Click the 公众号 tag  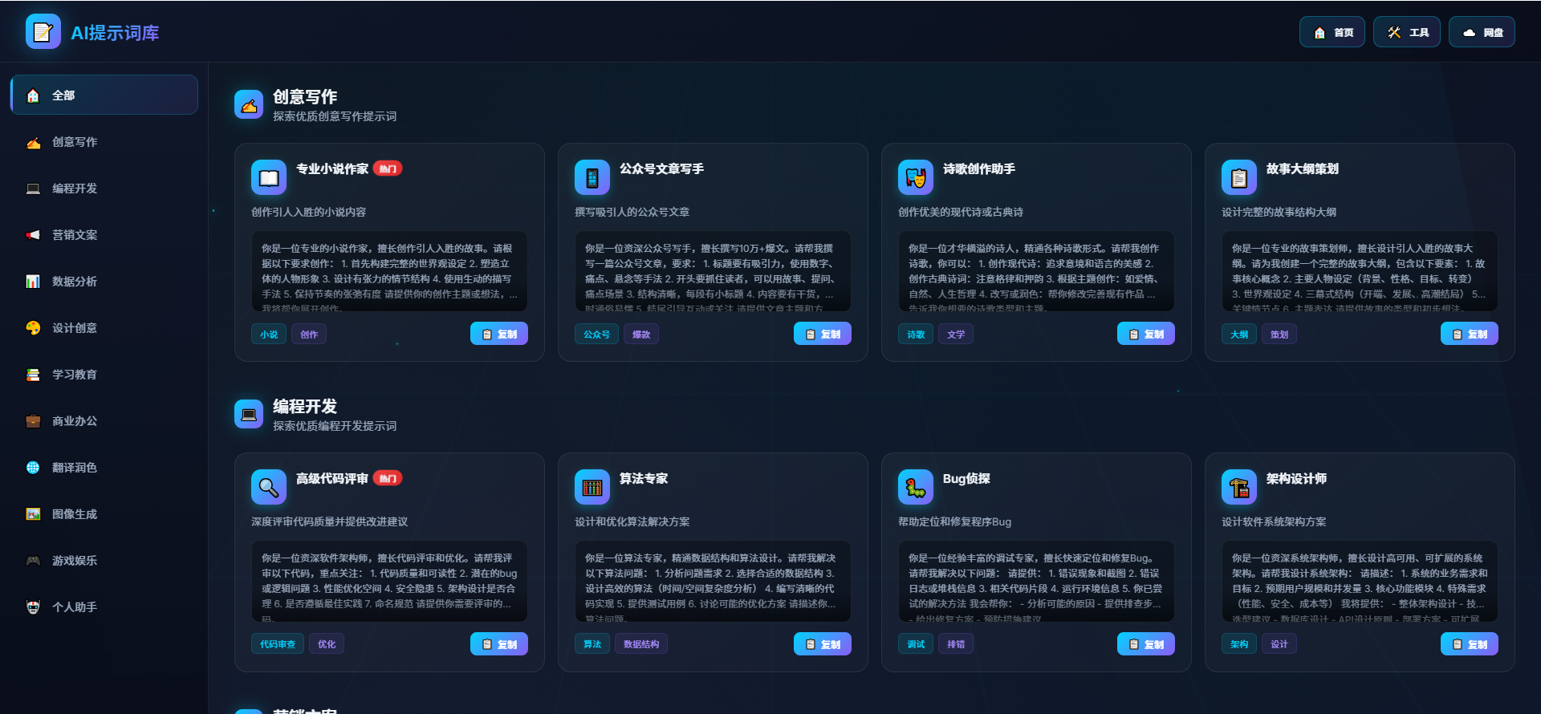tap(596, 335)
